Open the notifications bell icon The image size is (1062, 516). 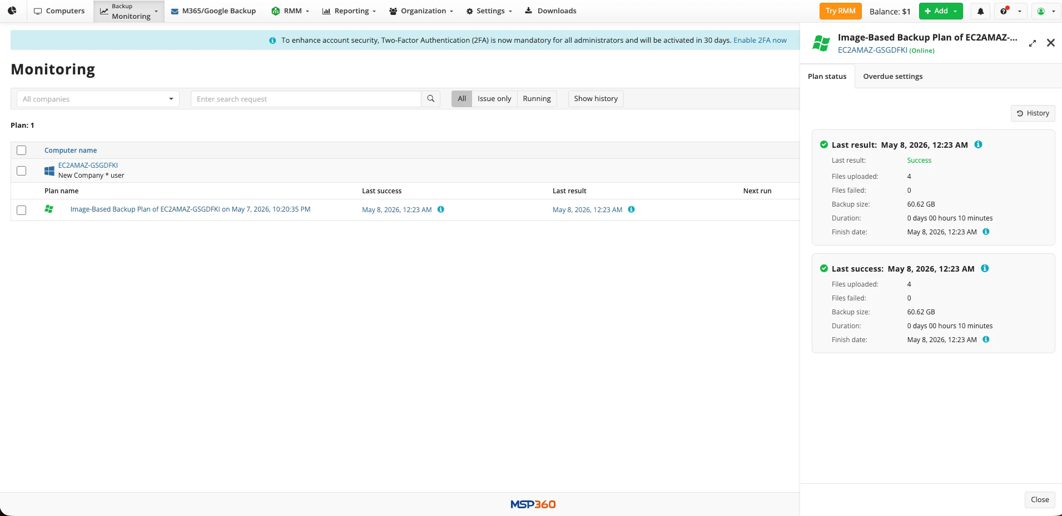pos(981,11)
